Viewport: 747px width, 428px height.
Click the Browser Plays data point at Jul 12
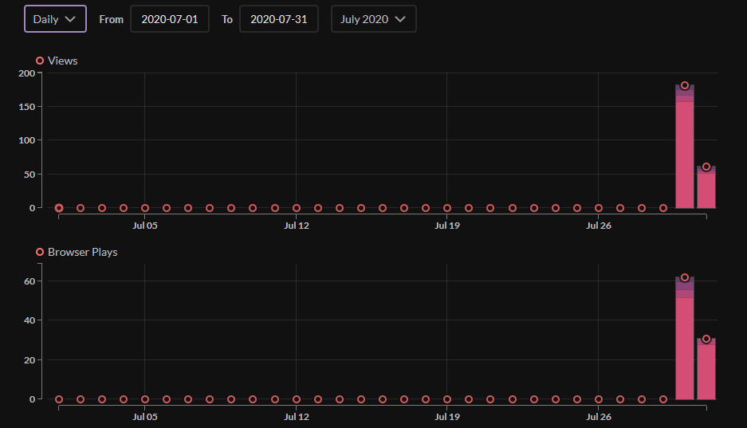(x=297, y=399)
